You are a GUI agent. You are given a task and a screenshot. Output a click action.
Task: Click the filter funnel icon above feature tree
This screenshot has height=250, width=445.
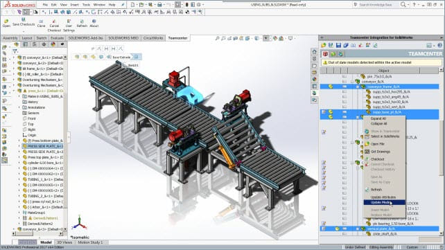click(15, 51)
